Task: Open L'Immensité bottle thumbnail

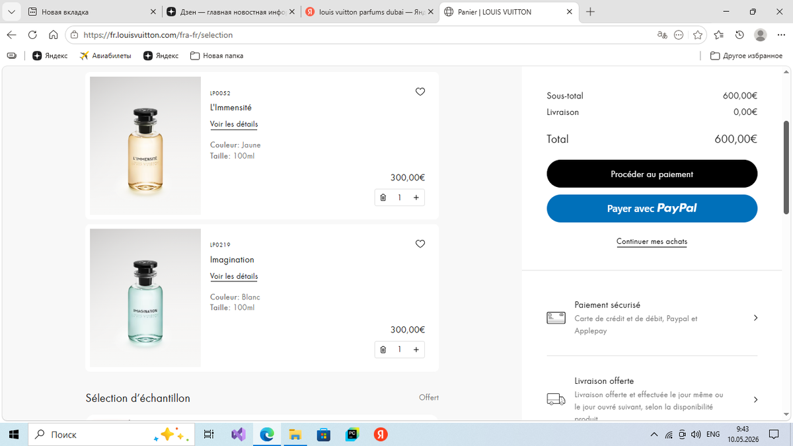Action: pyautogui.click(x=145, y=145)
